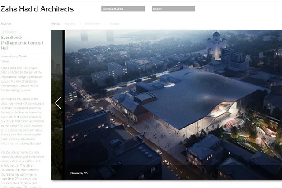Image resolution: width=282 pixels, height=188 pixels.
Task: Select the Credits tab
Action: tap(114, 23)
